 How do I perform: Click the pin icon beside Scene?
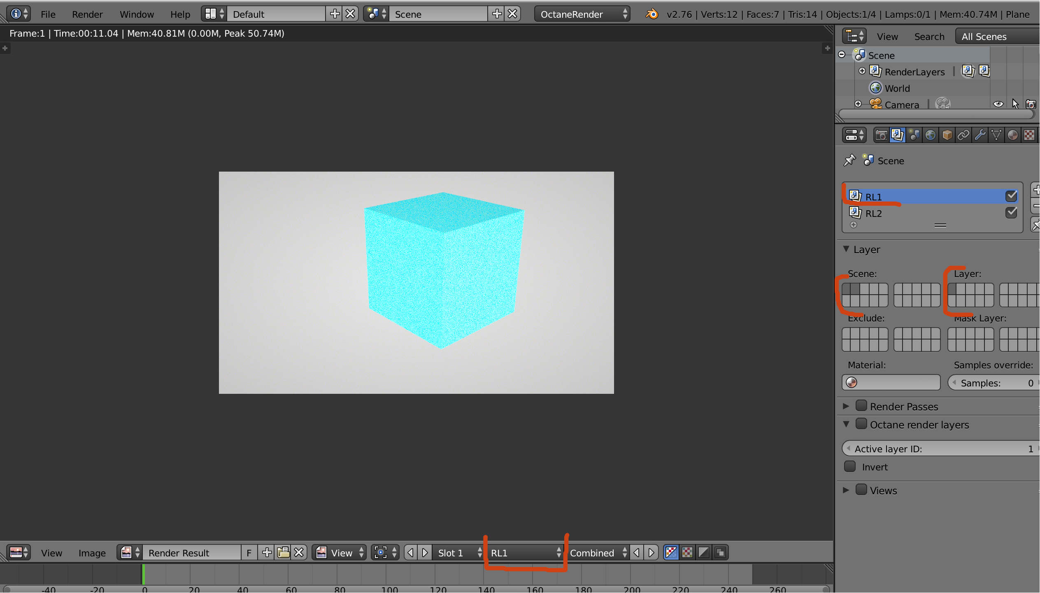(849, 160)
